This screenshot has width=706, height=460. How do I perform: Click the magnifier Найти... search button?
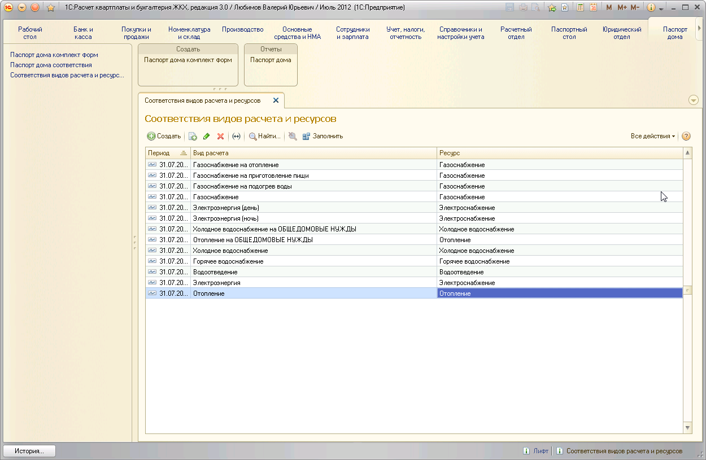[x=264, y=136]
